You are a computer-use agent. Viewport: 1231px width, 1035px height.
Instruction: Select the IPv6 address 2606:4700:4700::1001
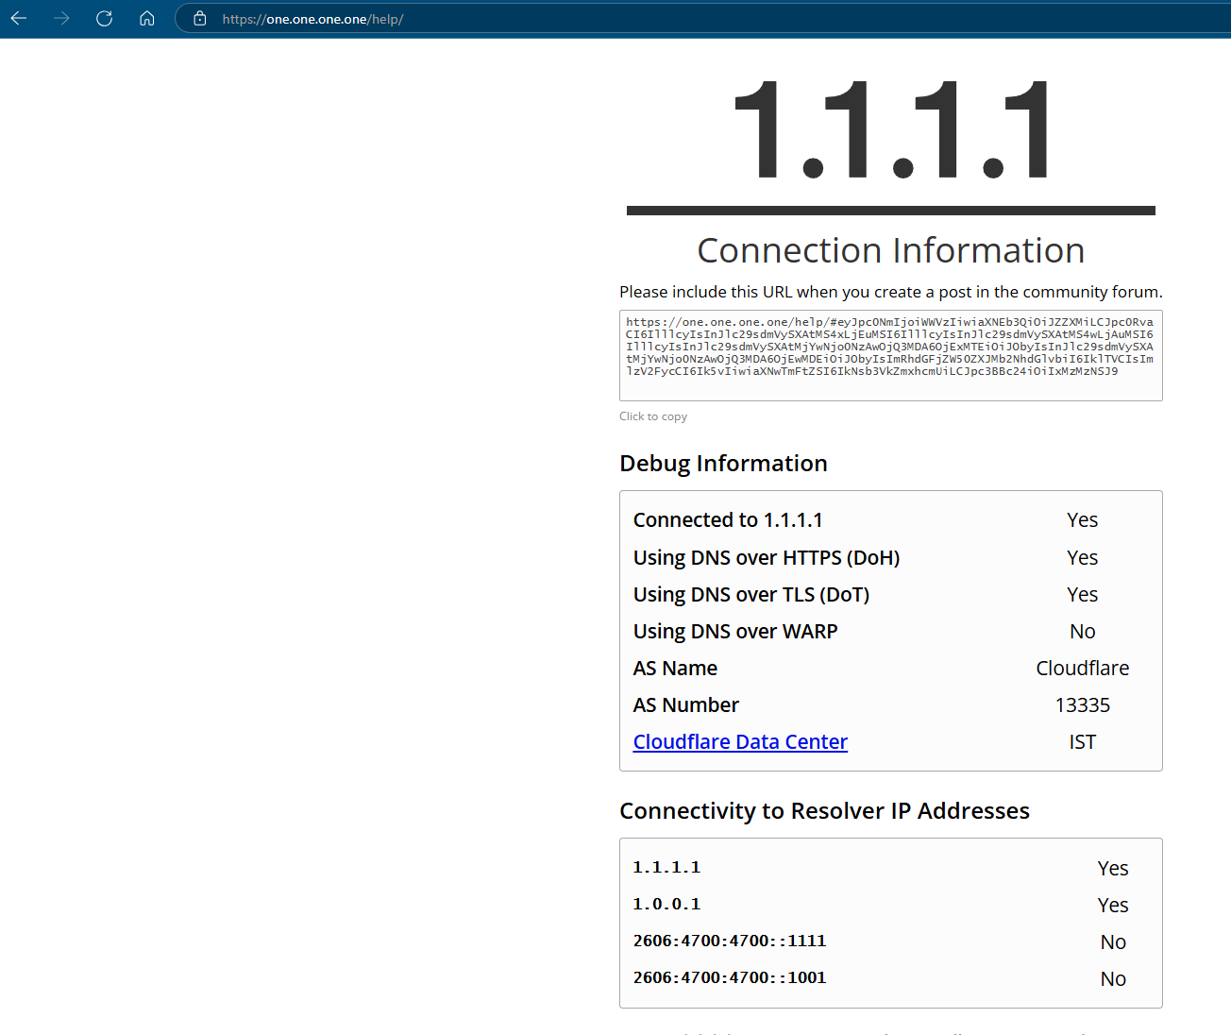pos(730,978)
